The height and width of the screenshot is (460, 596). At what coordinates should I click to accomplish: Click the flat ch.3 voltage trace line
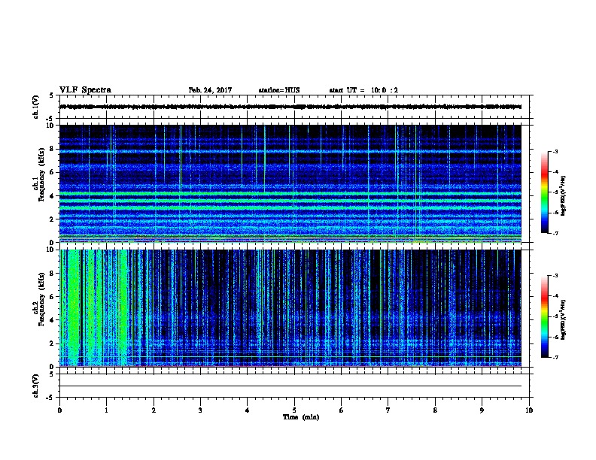pos(290,386)
